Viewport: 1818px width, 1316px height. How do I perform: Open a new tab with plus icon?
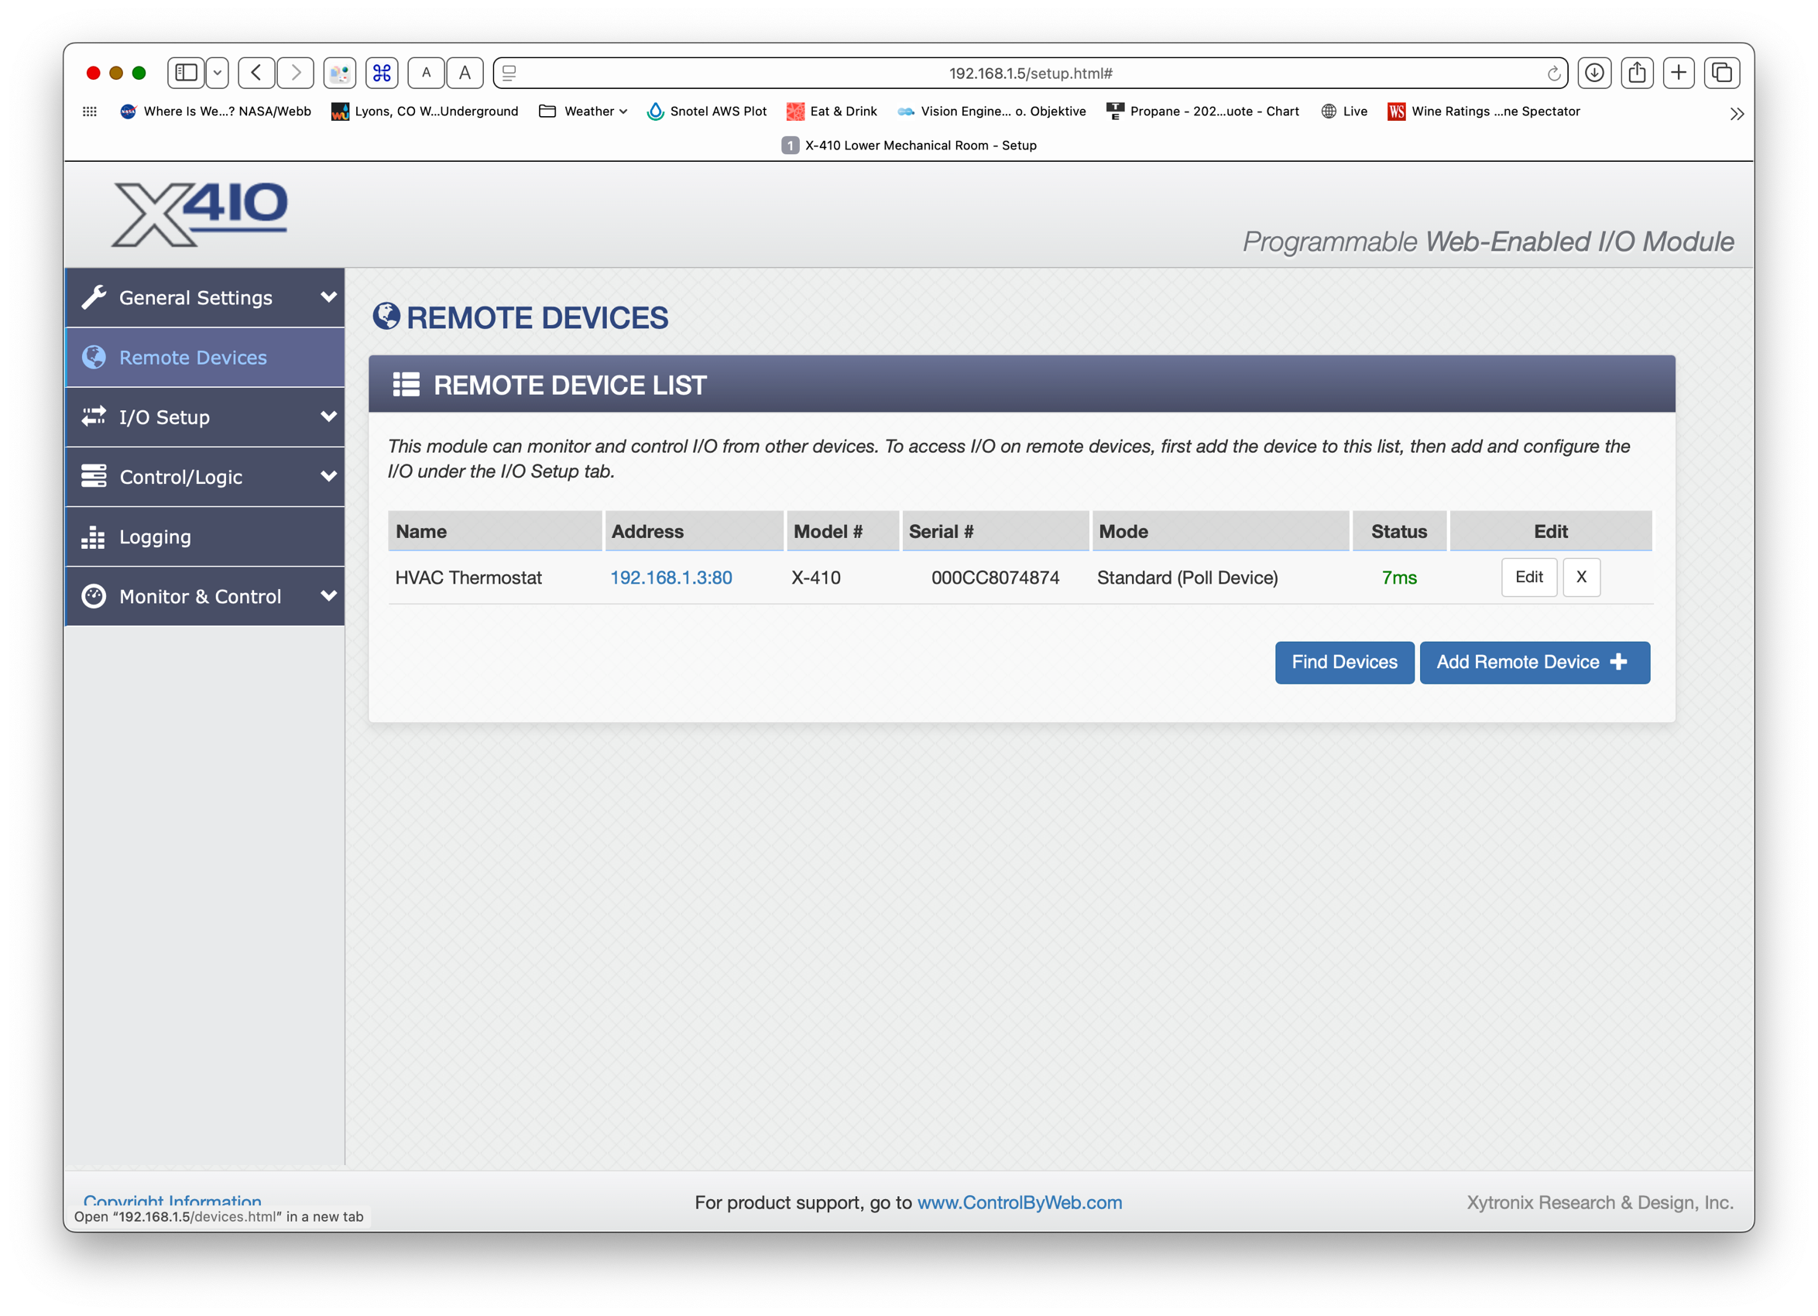click(x=1679, y=73)
